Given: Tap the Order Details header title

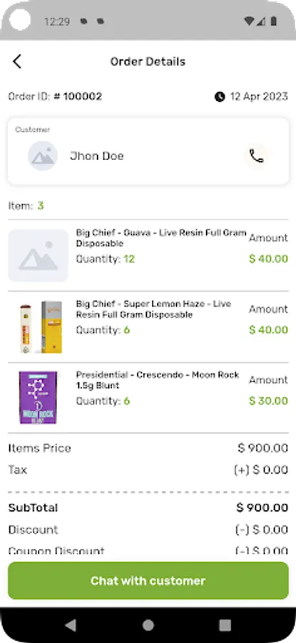Looking at the screenshot, I should [x=148, y=61].
